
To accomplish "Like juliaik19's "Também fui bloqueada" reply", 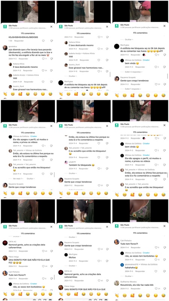I will (99, 169).
